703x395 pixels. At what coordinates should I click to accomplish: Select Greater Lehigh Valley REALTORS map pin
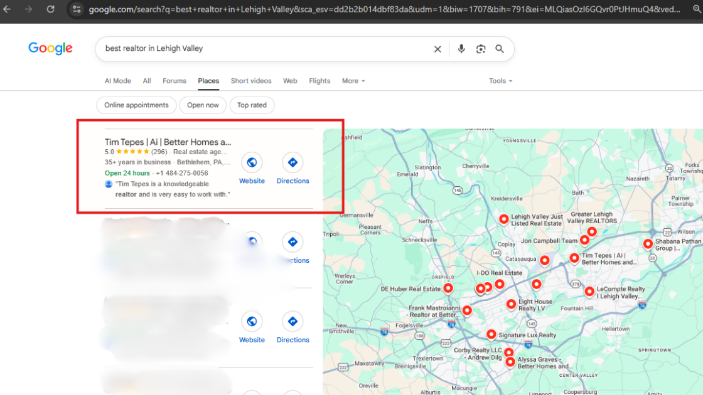[x=592, y=231]
